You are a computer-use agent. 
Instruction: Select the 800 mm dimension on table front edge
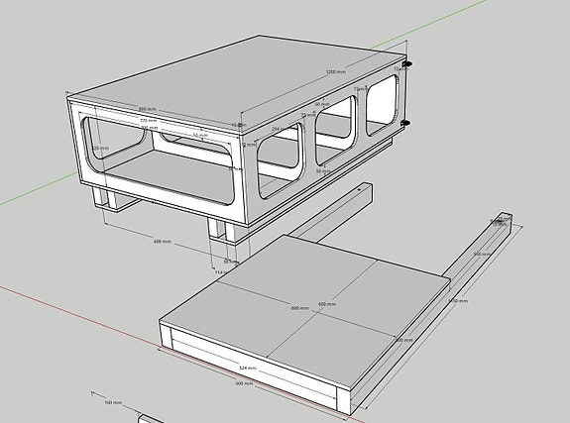coord(148,109)
